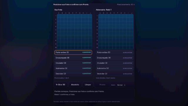
Task: Click the adversary's Encouraçado (4) row
Action: tap(115, 58)
